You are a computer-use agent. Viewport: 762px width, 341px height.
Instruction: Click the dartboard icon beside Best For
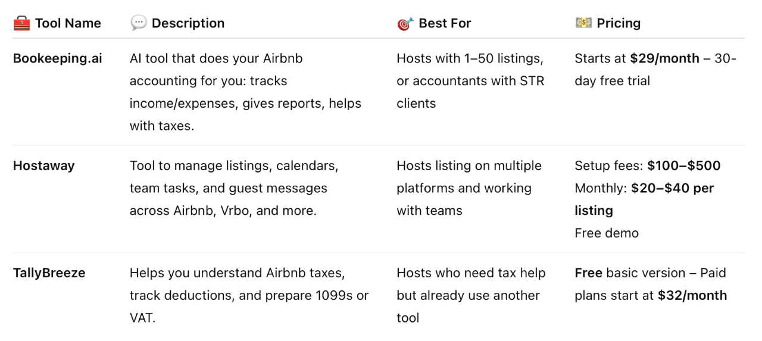[x=405, y=23]
